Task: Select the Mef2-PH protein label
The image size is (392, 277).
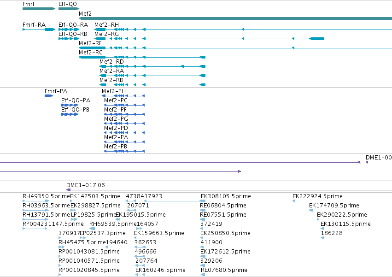Action: click(x=114, y=91)
